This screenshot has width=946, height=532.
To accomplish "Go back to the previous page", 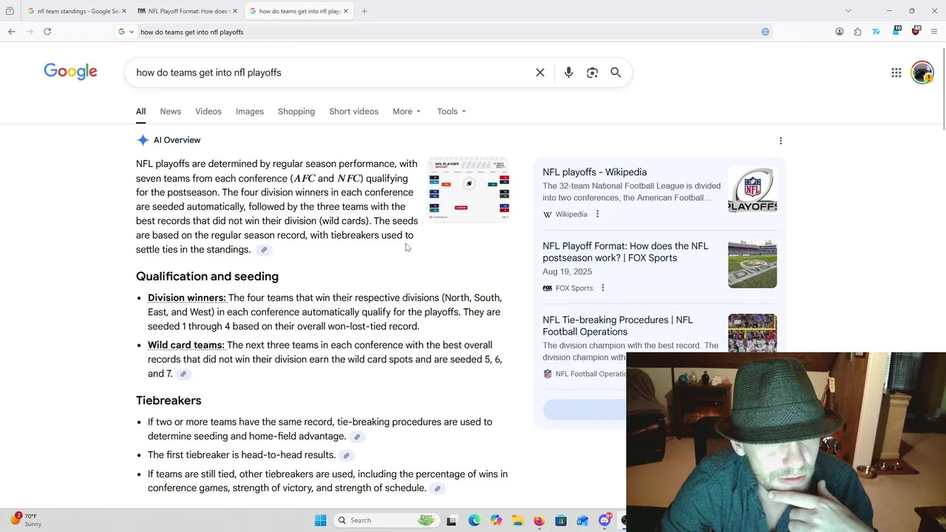I will tap(12, 32).
